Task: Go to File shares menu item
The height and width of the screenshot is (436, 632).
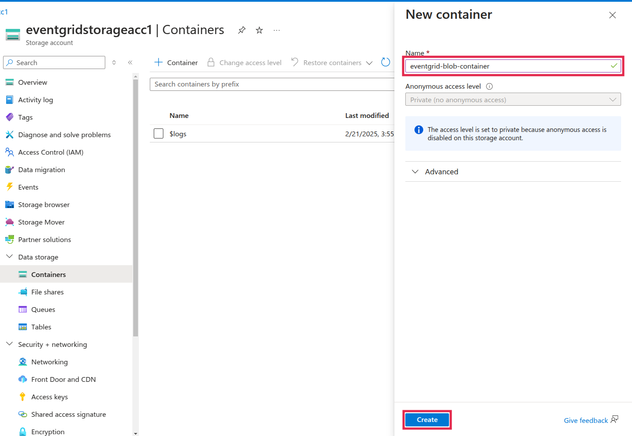Action: (47, 292)
